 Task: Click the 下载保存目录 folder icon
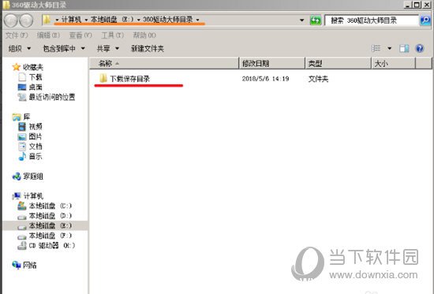[x=103, y=78]
